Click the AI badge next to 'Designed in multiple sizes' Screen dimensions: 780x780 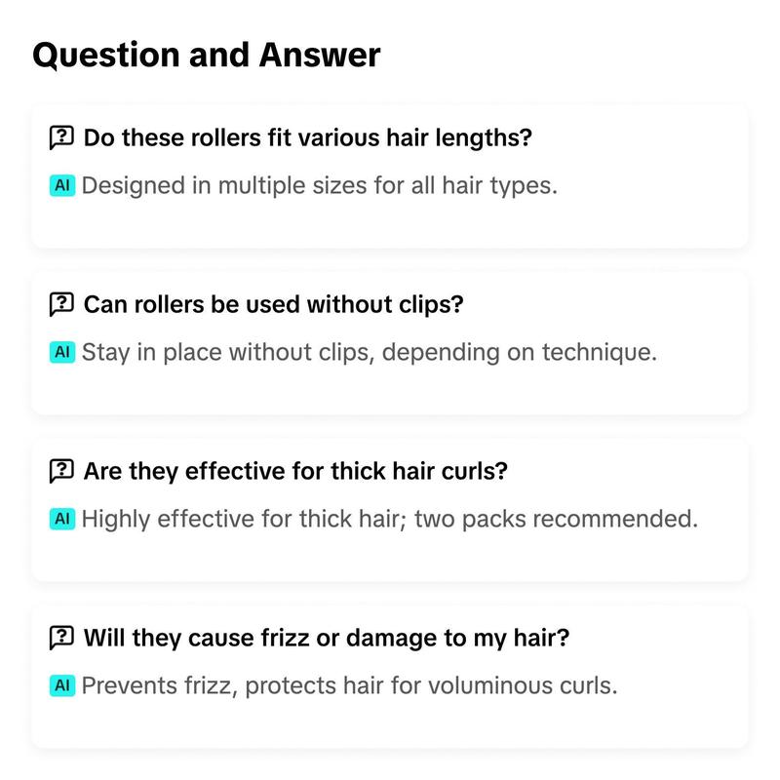62,185
